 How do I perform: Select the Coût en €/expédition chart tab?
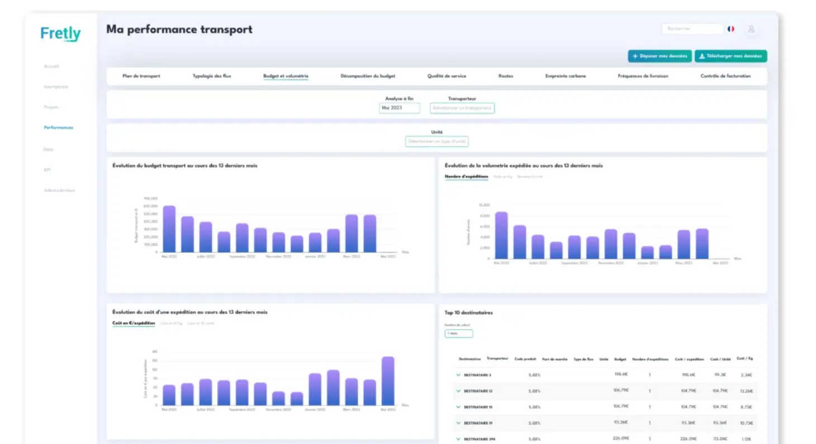tap(134, 323)
